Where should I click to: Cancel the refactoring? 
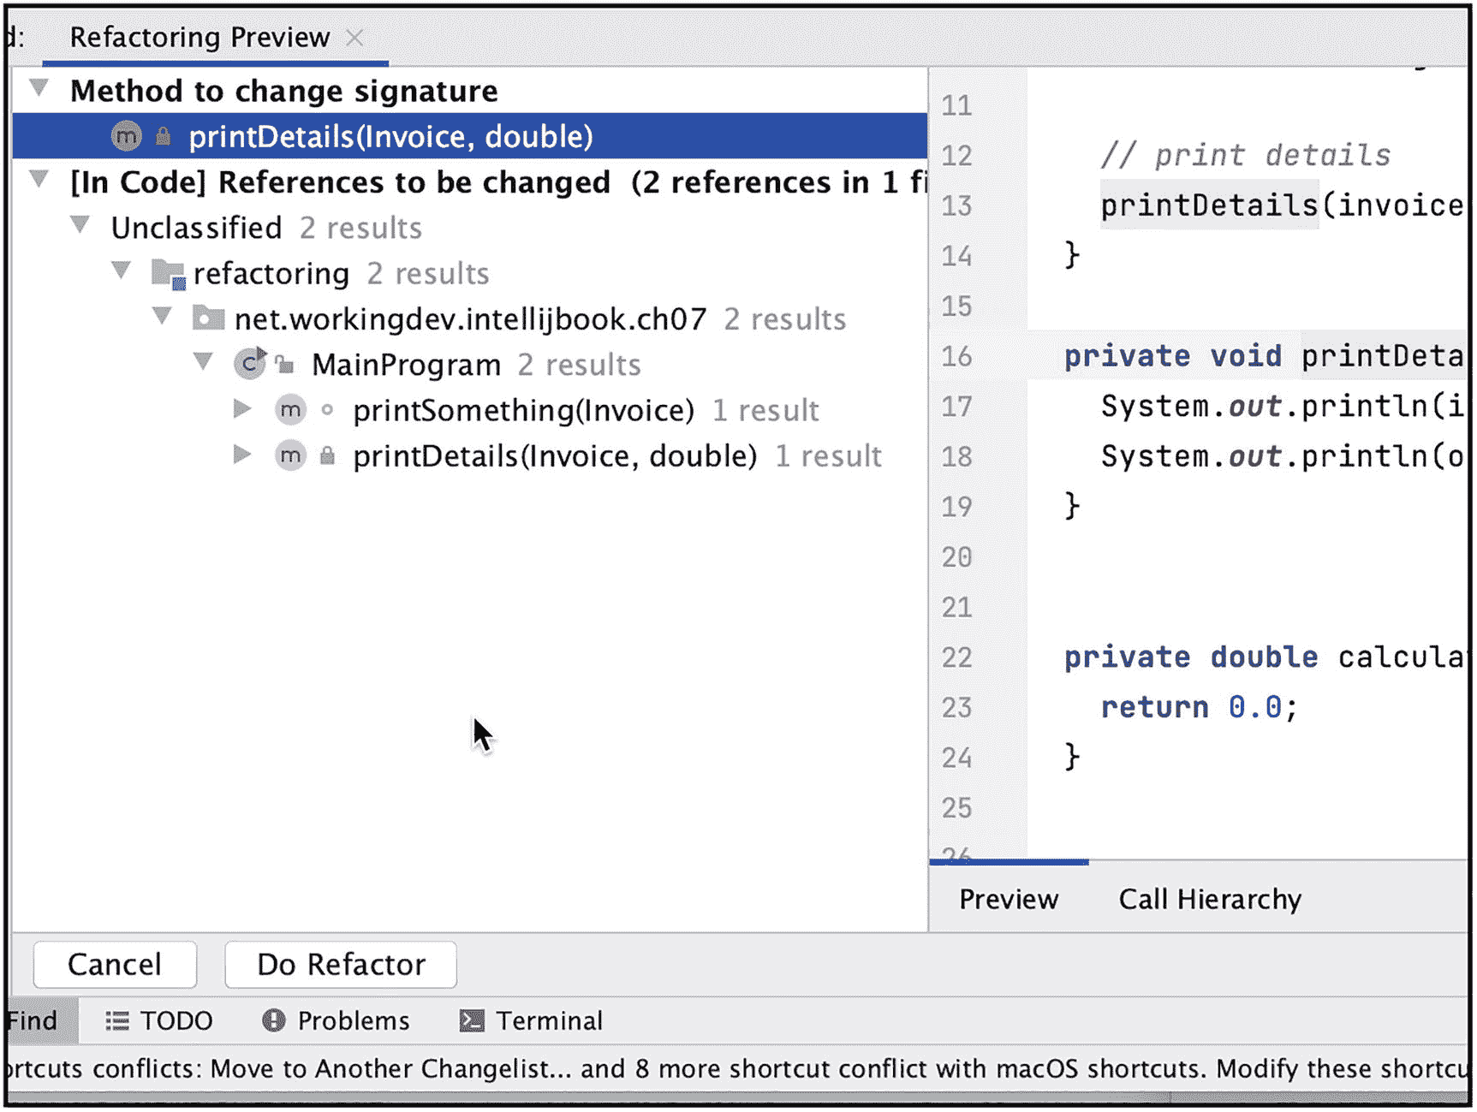[x=115, y=965]
